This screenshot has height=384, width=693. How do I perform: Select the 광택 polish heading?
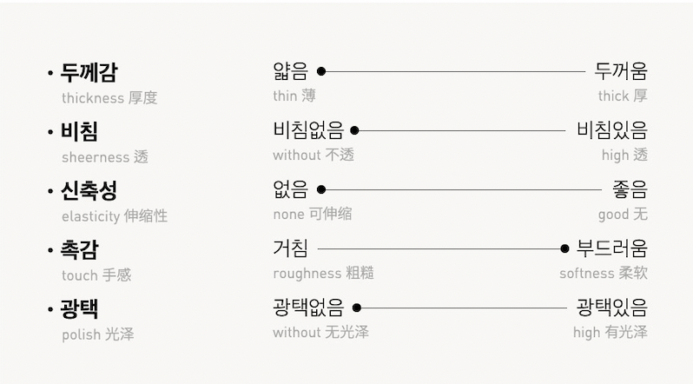(79, 308)
